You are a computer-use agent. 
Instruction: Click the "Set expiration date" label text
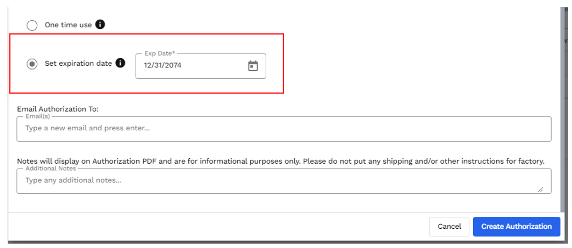click(x=78, y=64)
